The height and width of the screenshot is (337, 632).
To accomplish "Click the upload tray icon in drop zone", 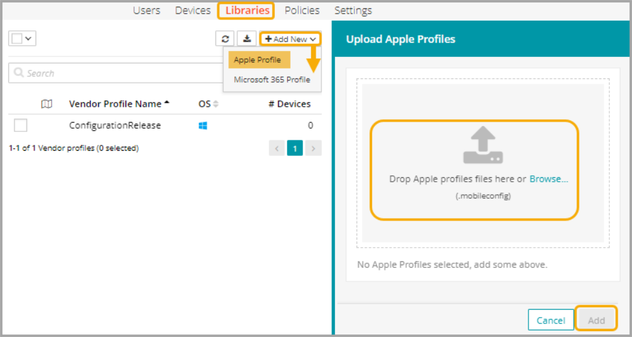I will point(483,146).
